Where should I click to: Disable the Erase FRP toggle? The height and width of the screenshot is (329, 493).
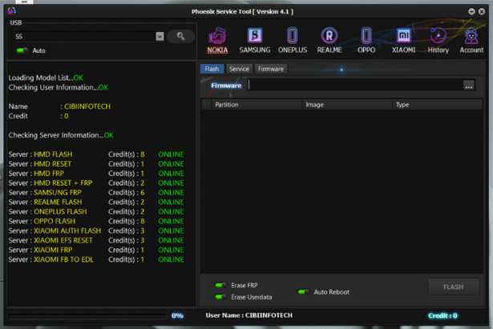(x=221, y=285)
